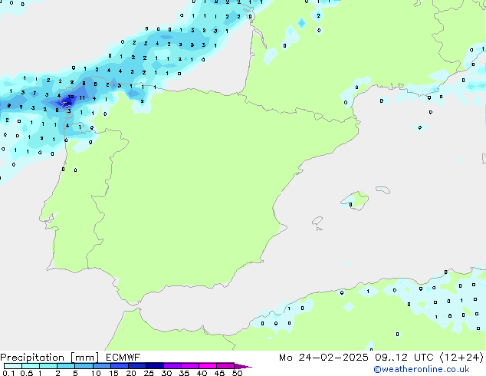Click the '0.1' legend scale label
486x376 pixels.
tap(8, 373)
